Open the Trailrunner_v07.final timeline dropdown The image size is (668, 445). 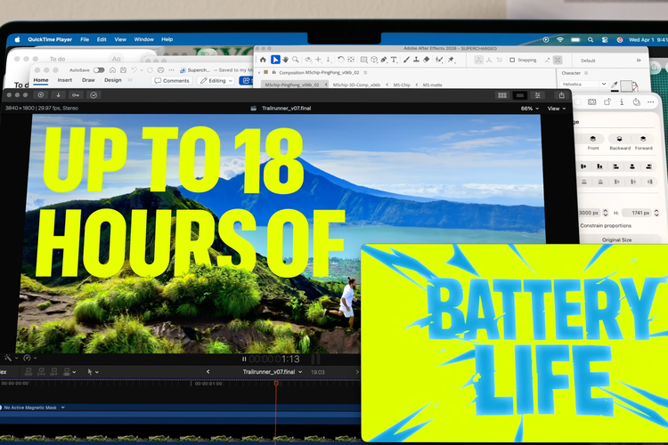[x=273, y=372]
